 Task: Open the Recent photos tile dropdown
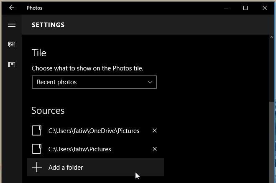(x=94, y=82)
